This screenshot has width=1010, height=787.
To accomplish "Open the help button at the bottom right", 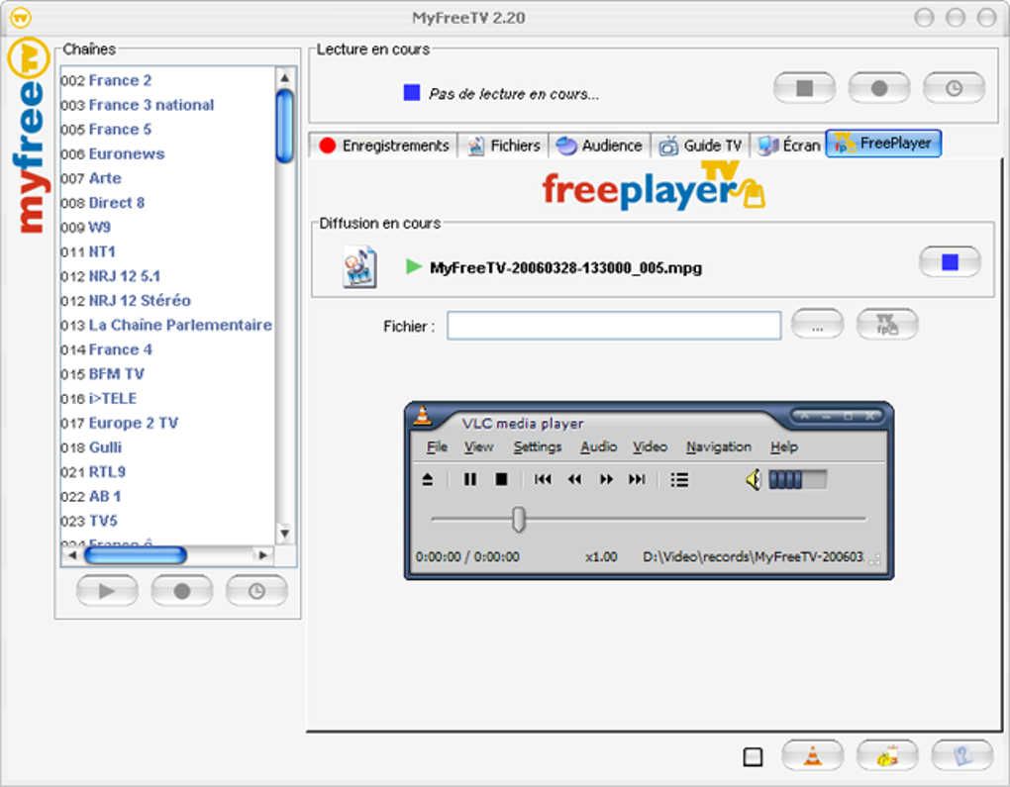I will point(962,754).
